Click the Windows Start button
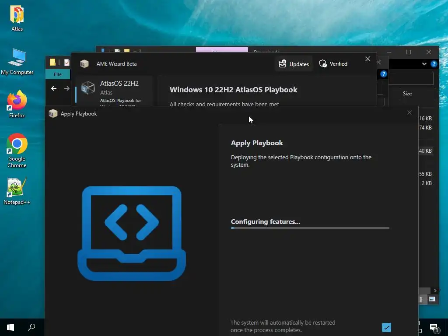This screenshot has height=336, width=448. click(10, 327)
